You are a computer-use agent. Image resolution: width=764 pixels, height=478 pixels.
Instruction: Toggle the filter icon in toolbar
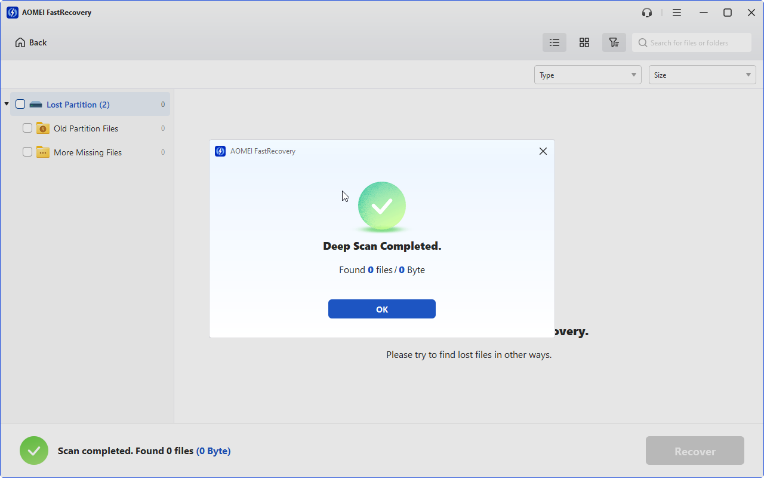(614, 42)
